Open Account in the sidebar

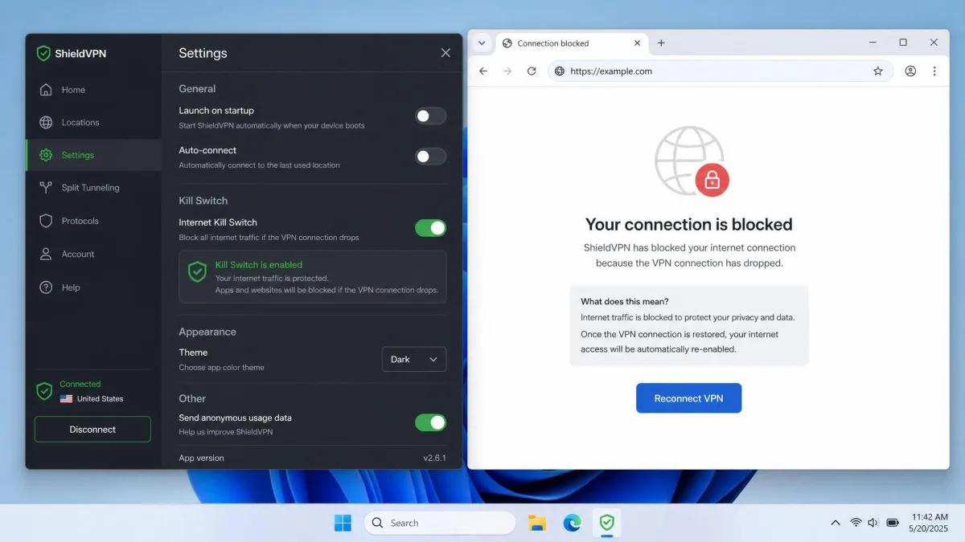(x=93, y=254)
